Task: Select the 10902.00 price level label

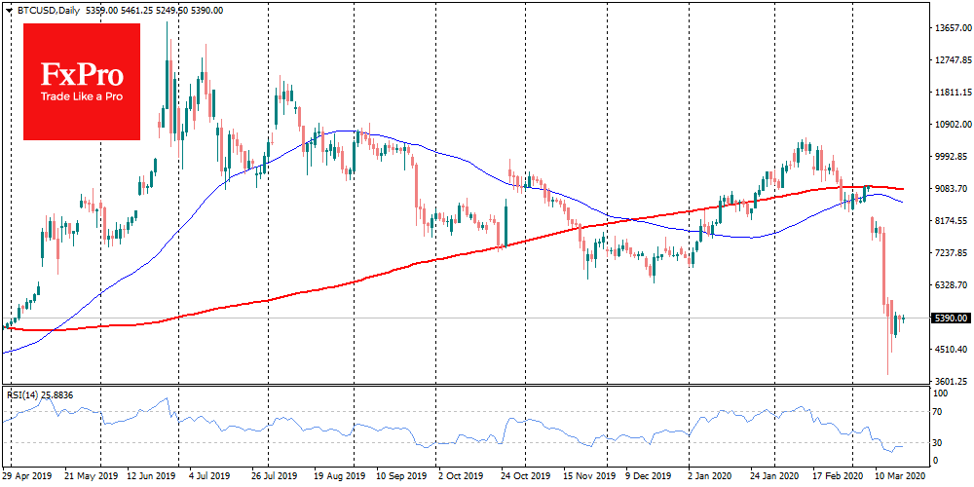Action: point(950,125)
